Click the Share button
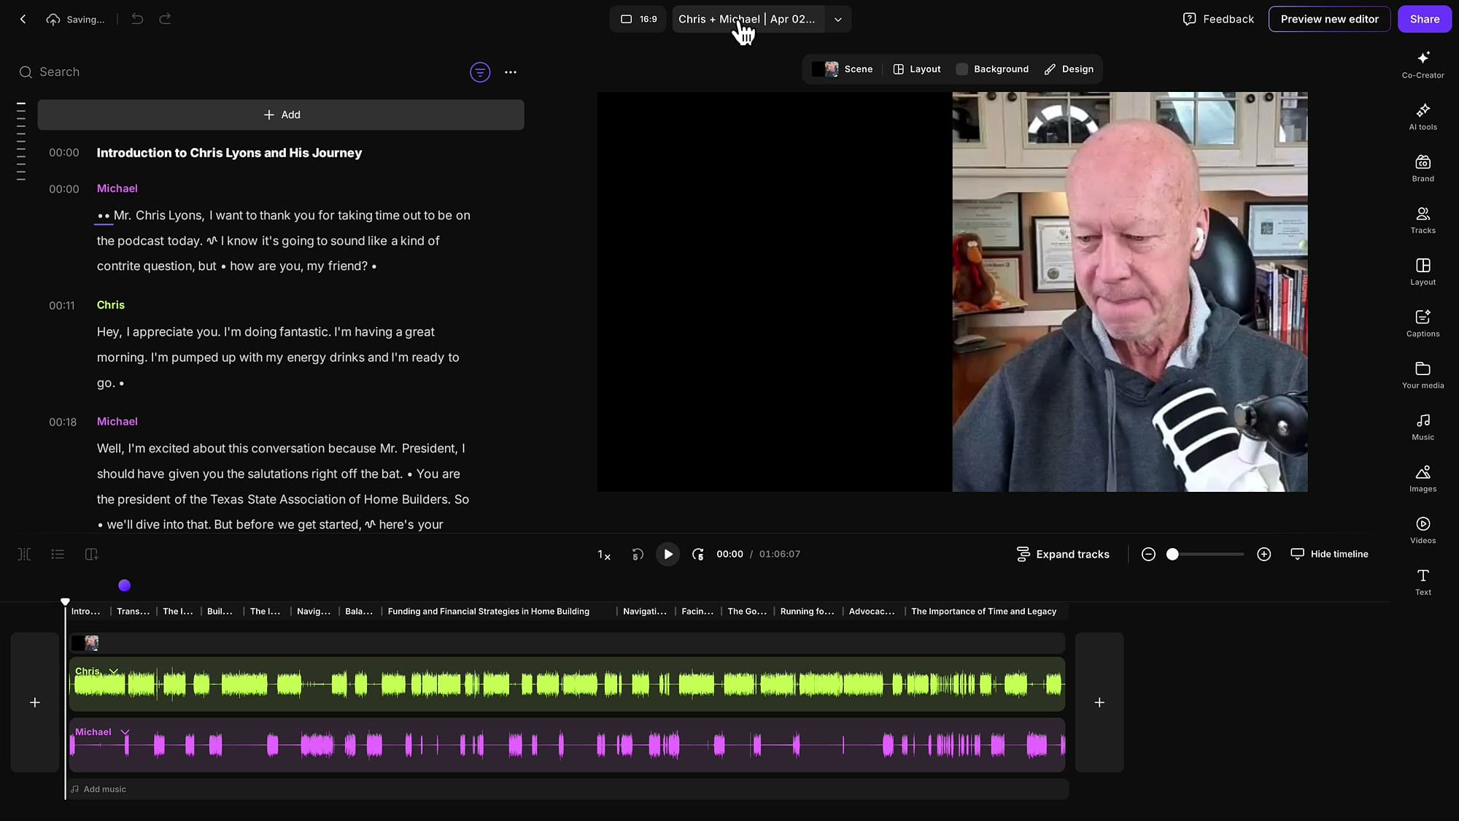Image resolution: width=1459 pixels, height=821 pixels. pyautogui.click(x=1424, y=19)
